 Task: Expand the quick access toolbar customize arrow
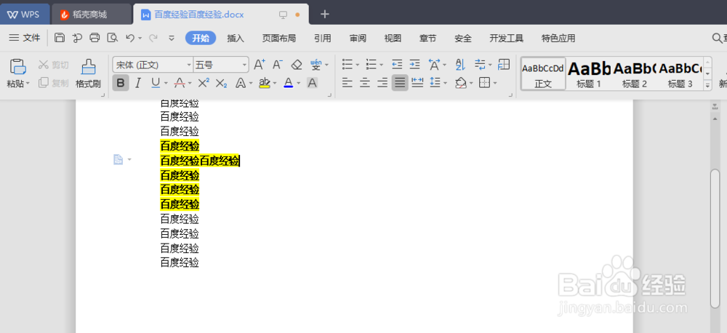171,39
